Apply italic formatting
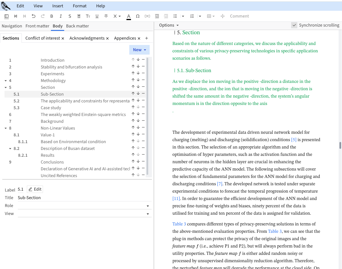The image size is (342, 269). (x=61, y=16)
